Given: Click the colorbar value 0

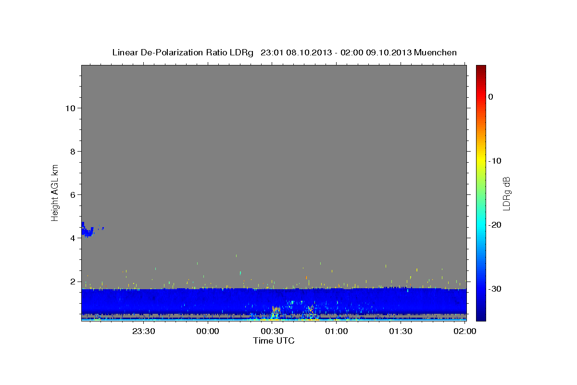Looking at the screenshot, I should [491, 97].
